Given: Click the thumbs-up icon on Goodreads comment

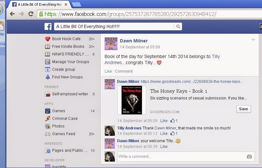Looking at the screenshot, I should tap(173, 121).
